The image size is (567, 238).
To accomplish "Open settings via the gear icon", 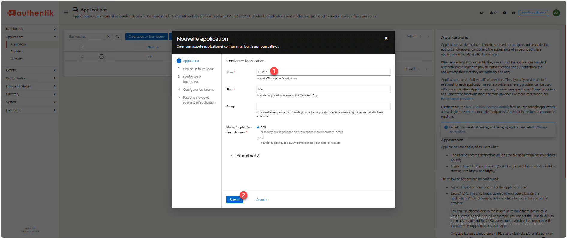I will pyautogui.click(x=504, y=13).
